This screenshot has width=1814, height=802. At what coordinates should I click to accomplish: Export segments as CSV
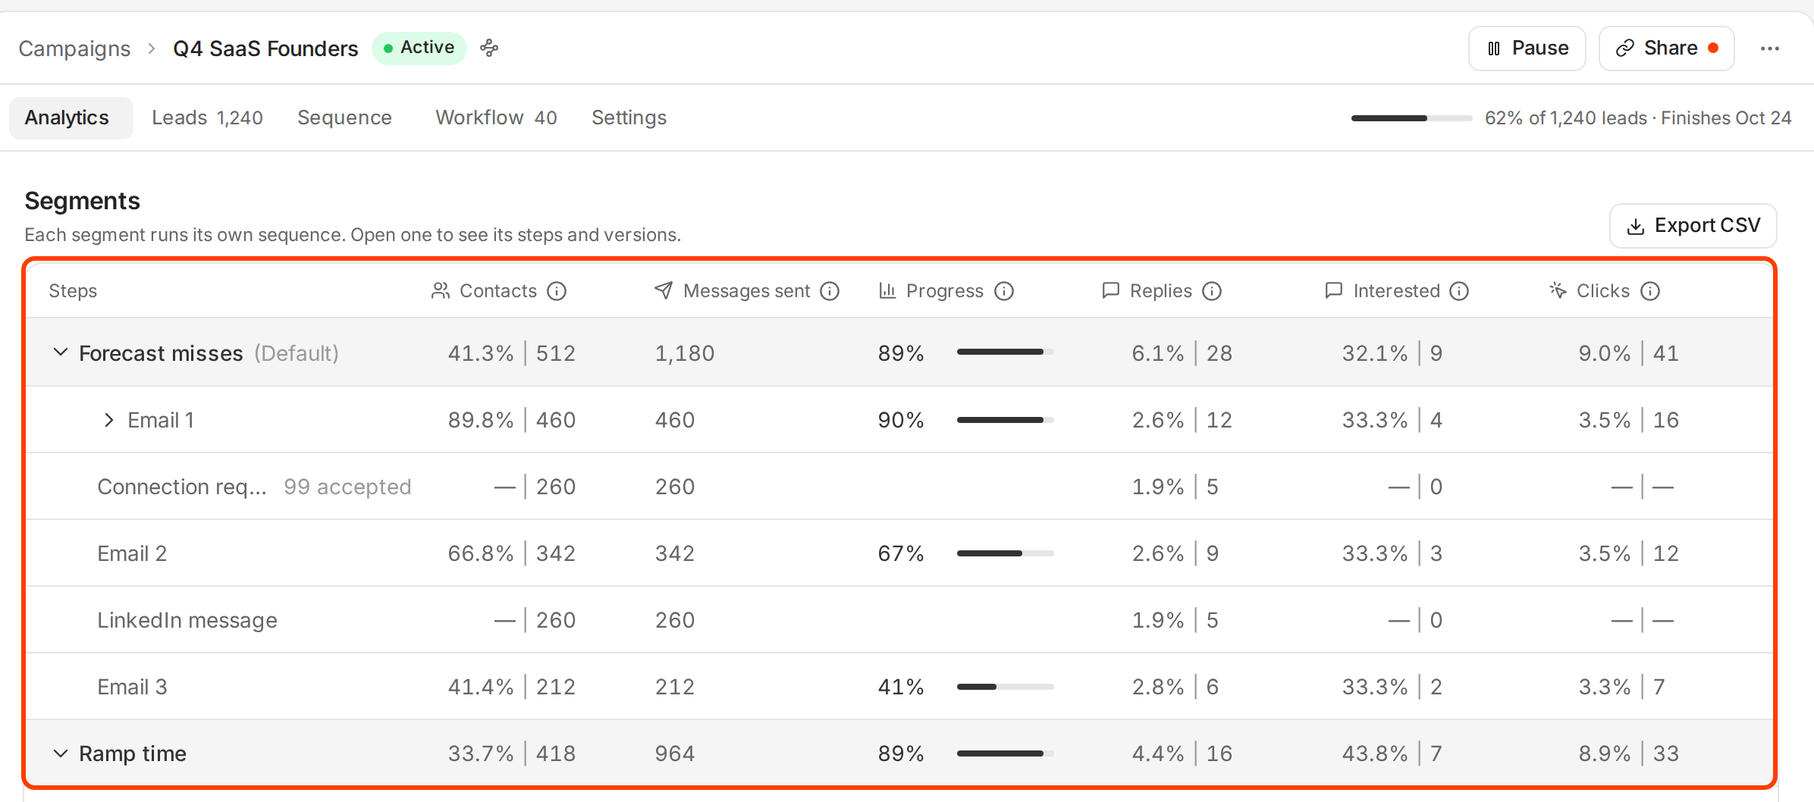[1693, 226]
